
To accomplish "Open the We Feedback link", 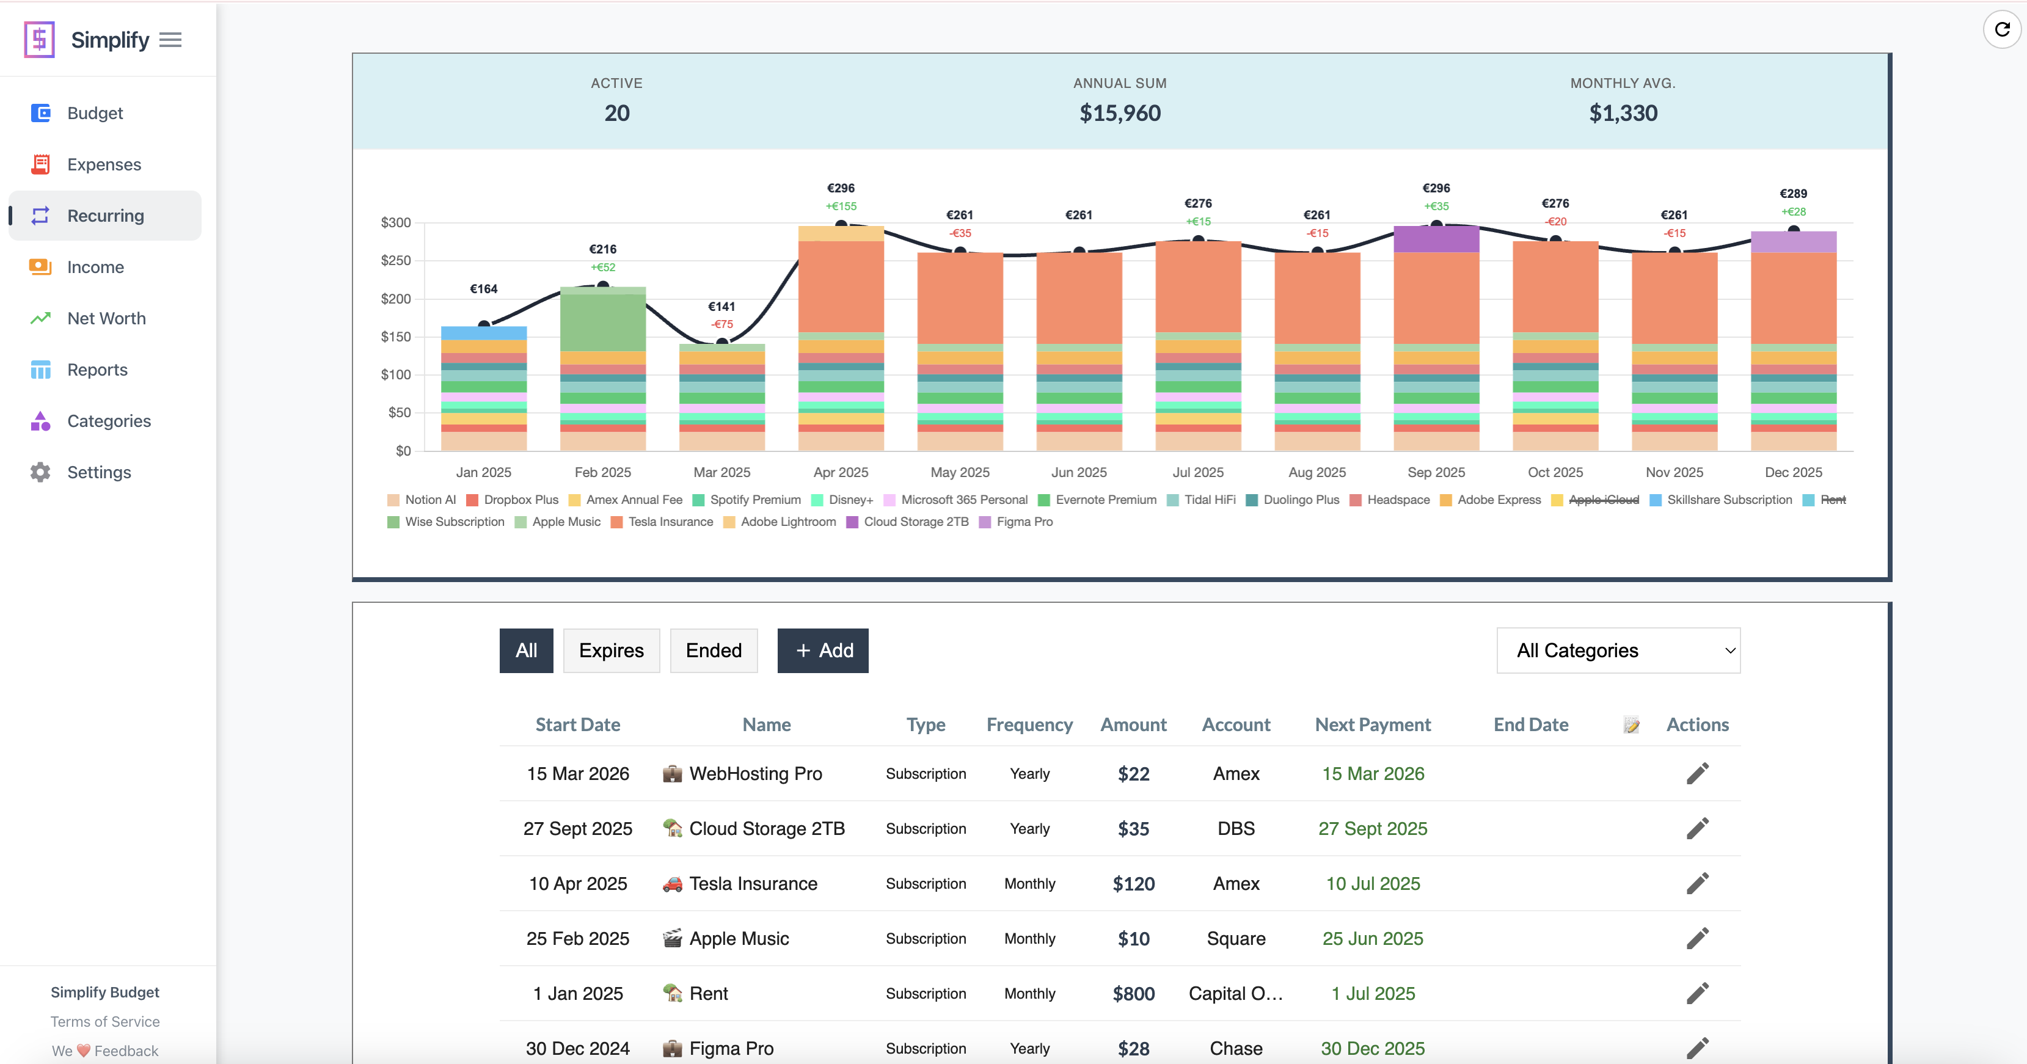I will [x=104, y=1051].
